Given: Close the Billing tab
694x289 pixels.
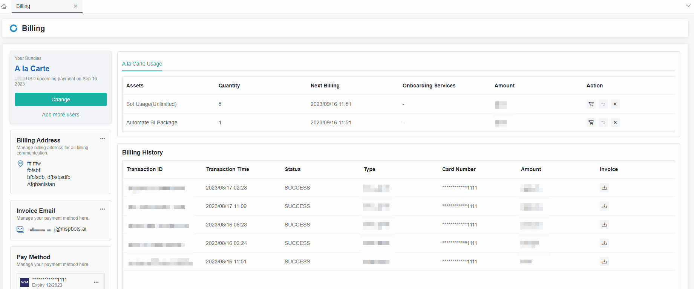Looking at the screenshot, I should point(75,6).
